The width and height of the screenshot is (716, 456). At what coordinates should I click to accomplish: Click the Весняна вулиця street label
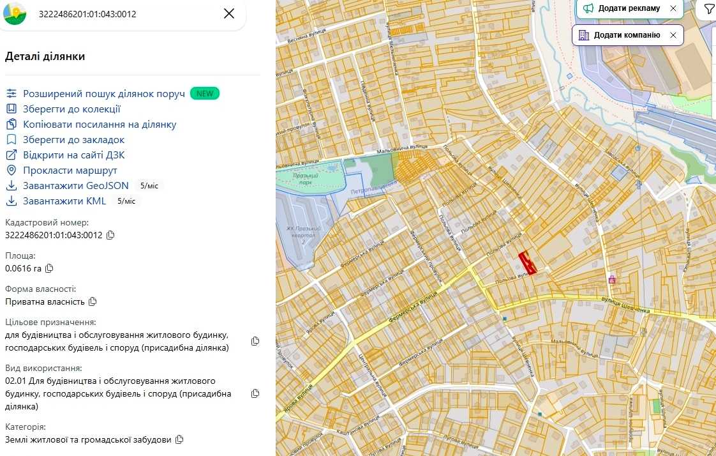pos(306,36)
